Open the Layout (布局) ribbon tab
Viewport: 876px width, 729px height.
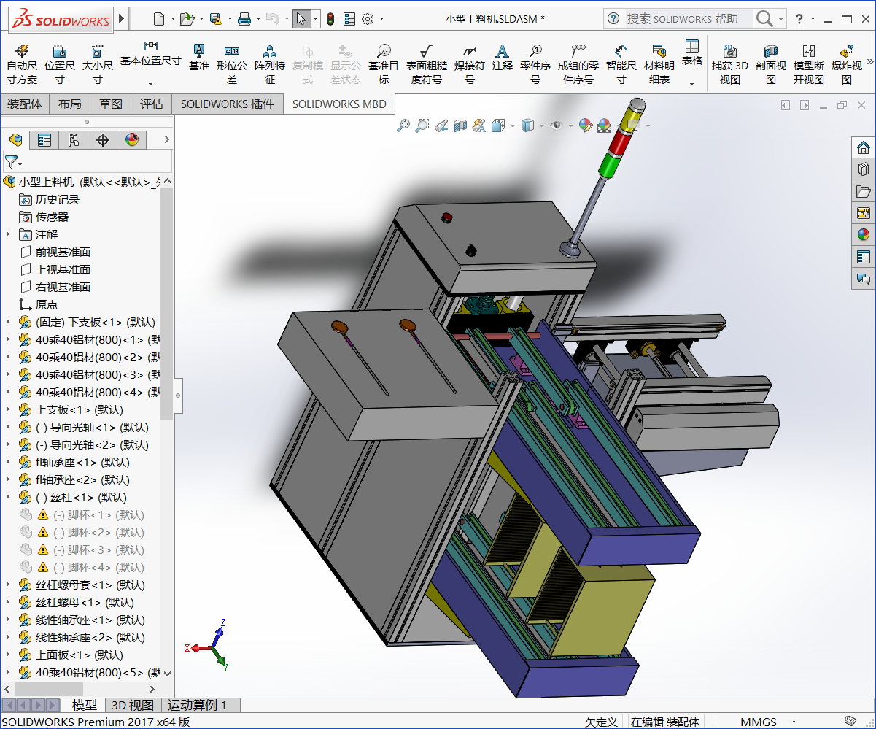coord(70,104)
